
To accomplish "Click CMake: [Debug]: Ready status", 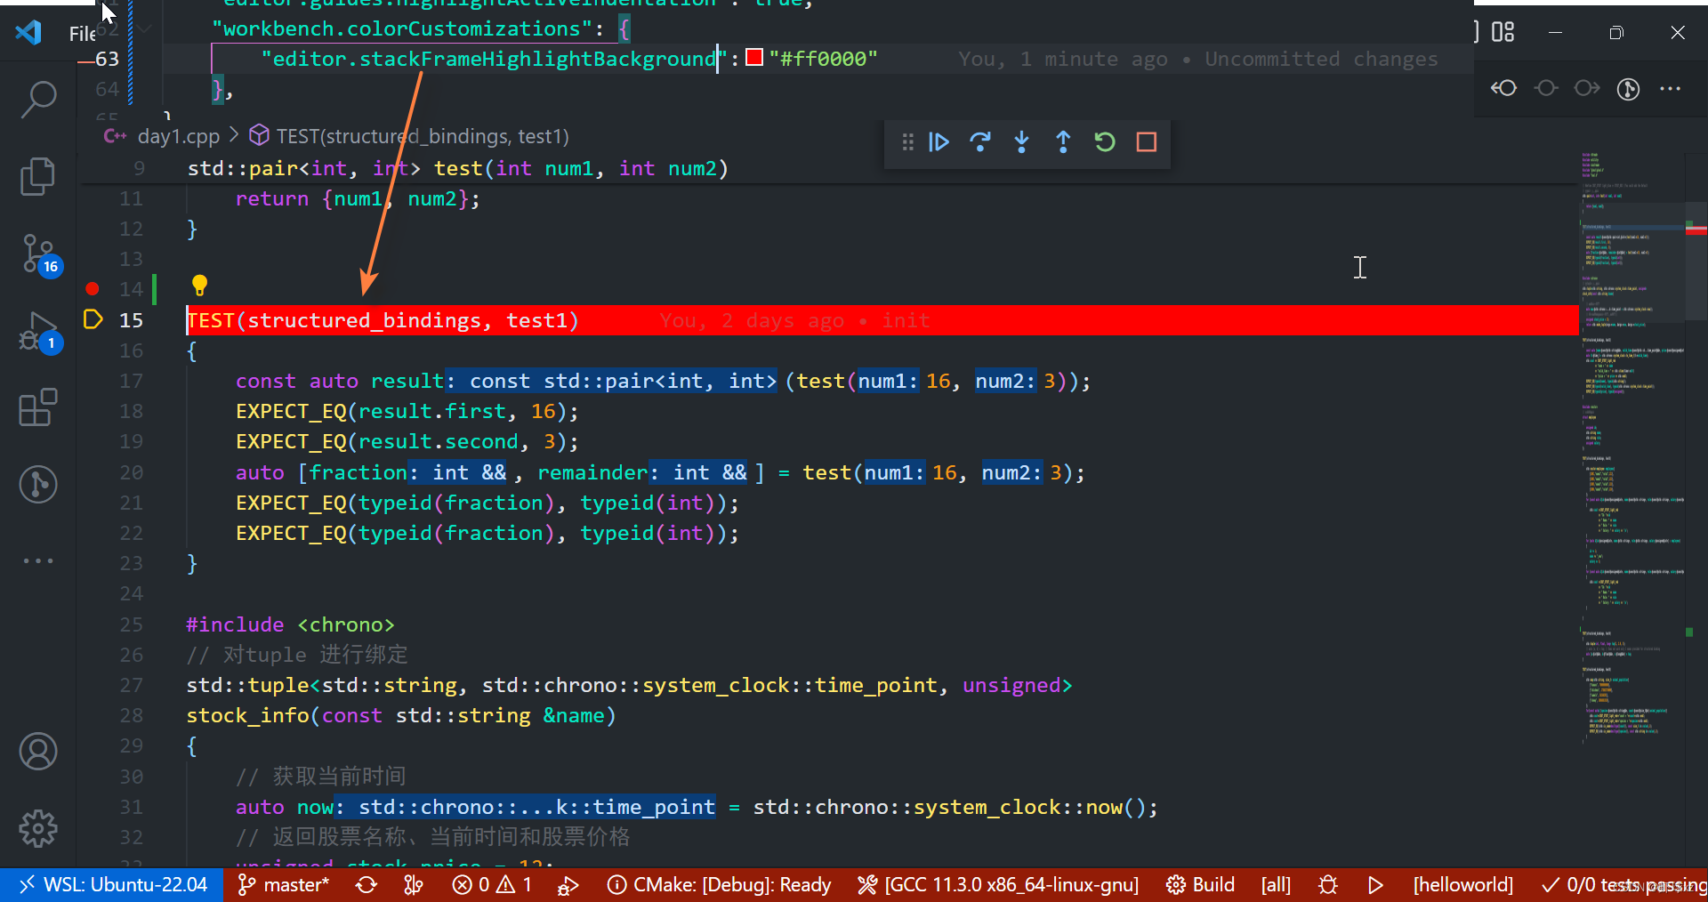I will [x=719, y=885].
